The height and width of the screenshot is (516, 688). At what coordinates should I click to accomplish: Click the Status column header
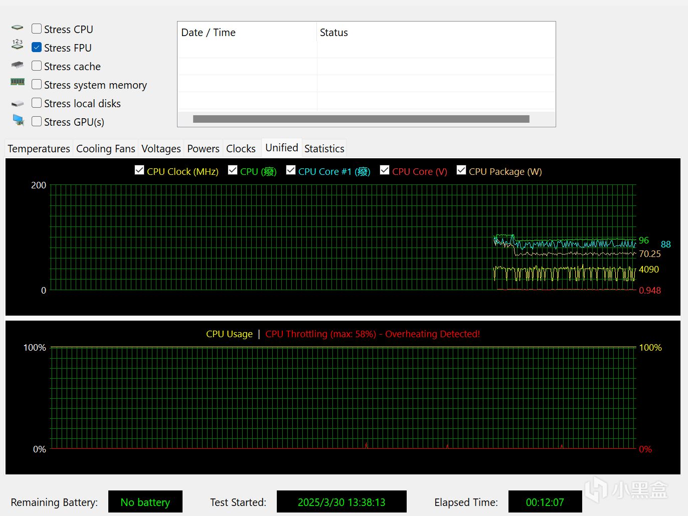pos(436,33)
